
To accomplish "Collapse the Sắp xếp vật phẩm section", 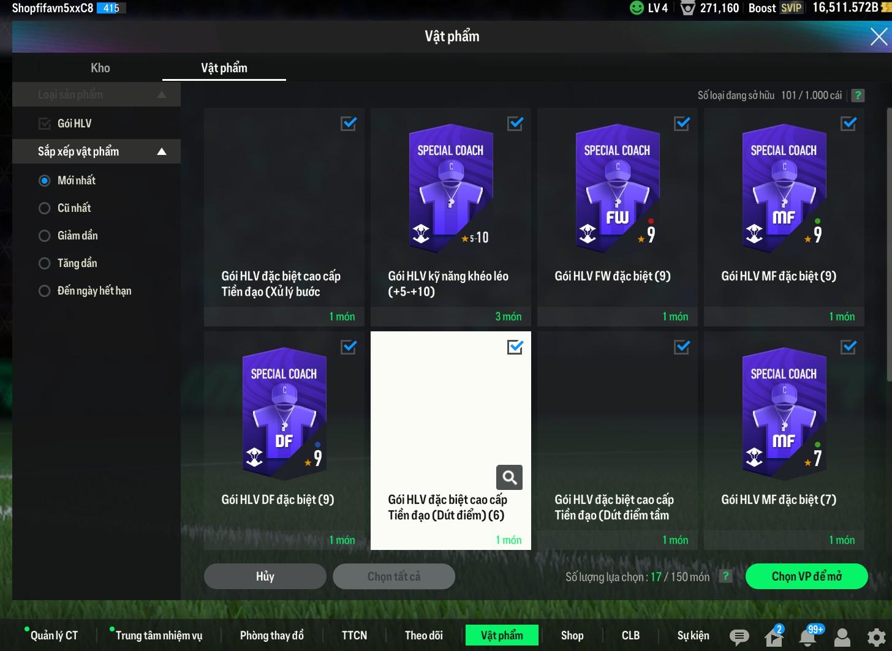I will coord(162,152).
